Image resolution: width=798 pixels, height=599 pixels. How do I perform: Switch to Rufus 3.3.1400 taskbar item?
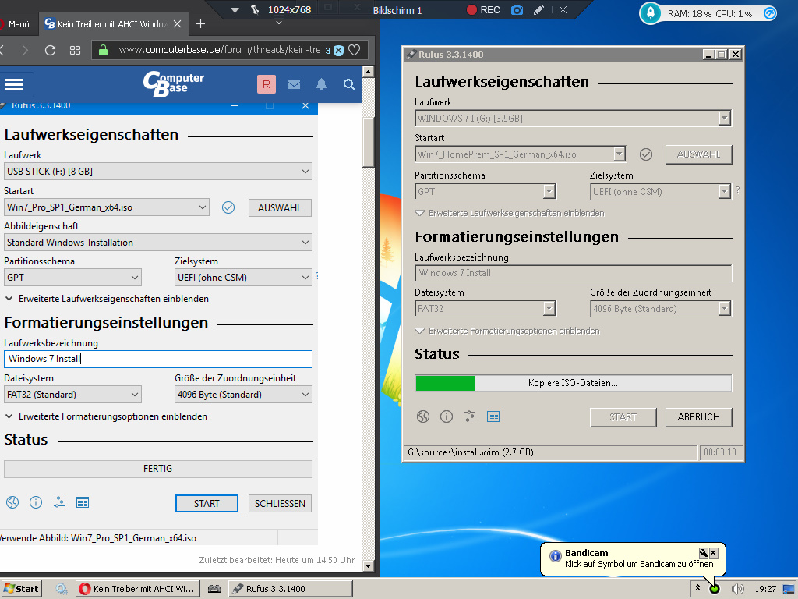pos(290,589)
